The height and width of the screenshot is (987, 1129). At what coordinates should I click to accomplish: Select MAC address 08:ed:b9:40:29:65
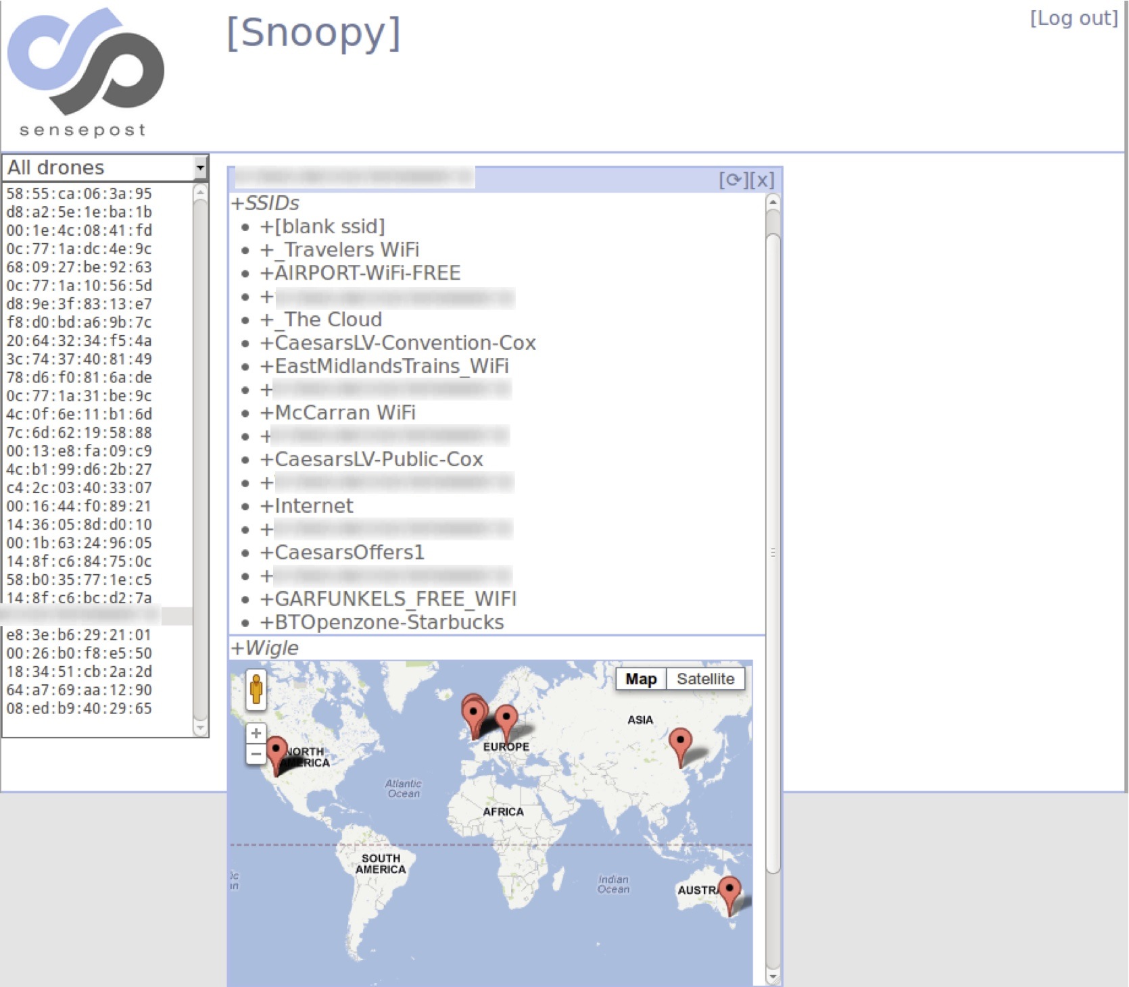point(79,709)
